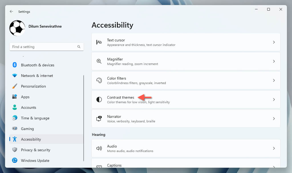Click the Personalization paintbrush icon
292x173 pixels.
(x=15, y=86)
